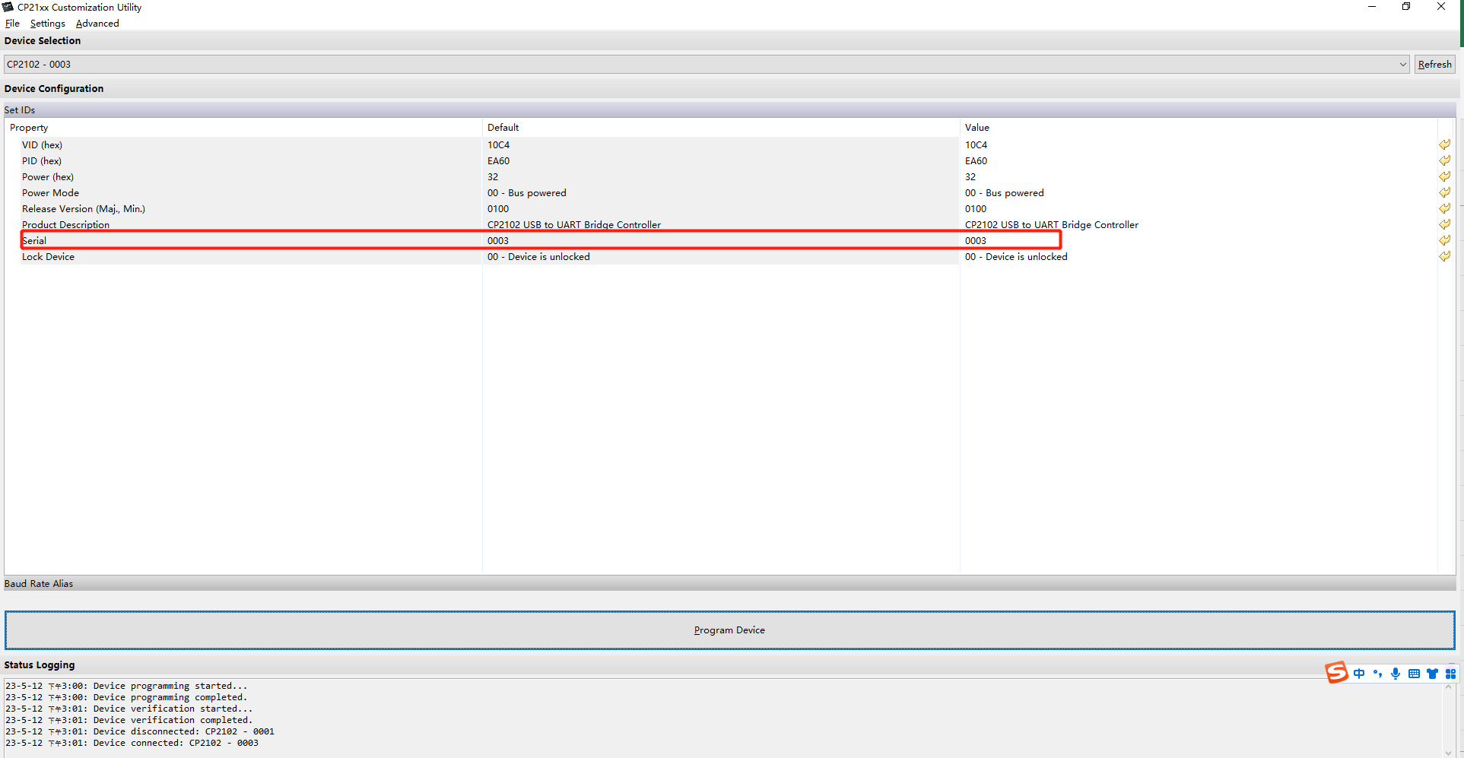1464x758 pixels.
Task: Reset the PID (hex) value to default
Action: click(x=1444, y=160)
